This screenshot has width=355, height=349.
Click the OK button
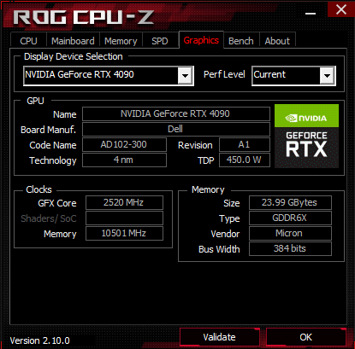[x=306, y=337]
